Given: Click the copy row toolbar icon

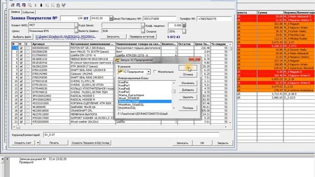Looking at the screenshot, I should point(30,5).
